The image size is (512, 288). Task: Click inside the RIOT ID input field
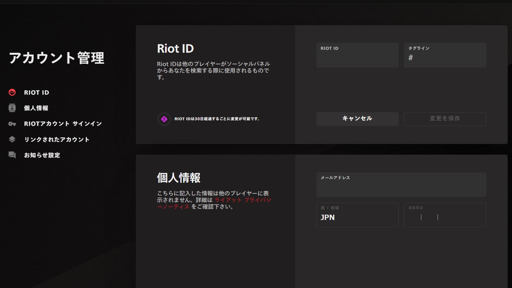click(357, 55)
